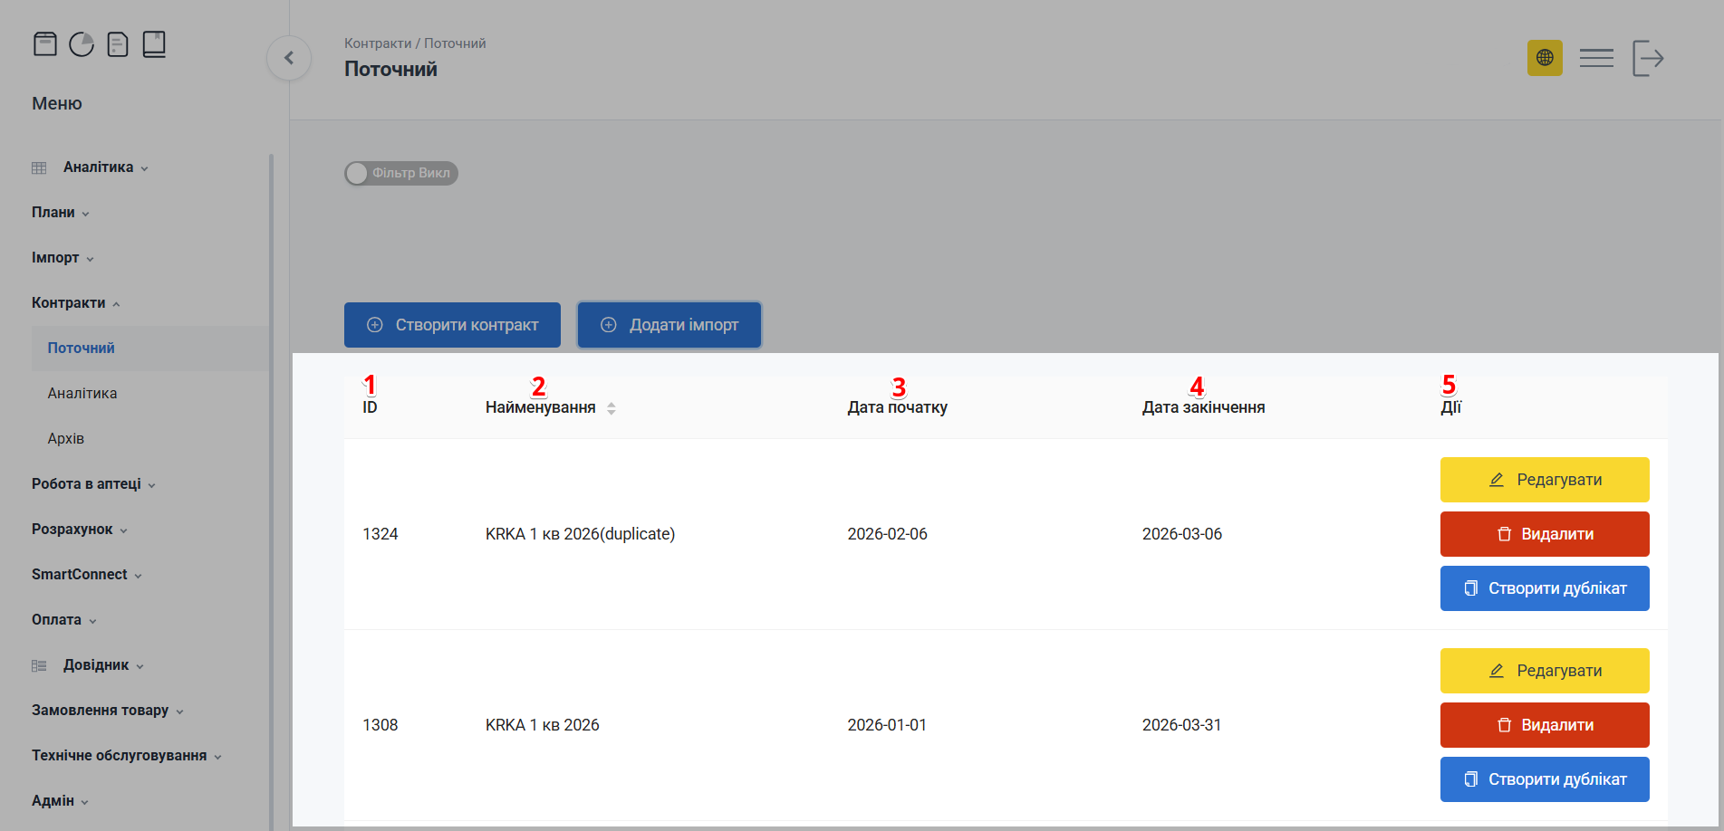Click Створити дублікат for contract 1308

pyautogui.click(x=1545, y=779)
